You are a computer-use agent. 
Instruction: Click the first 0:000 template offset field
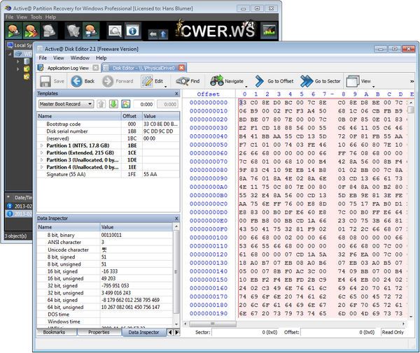144,104
